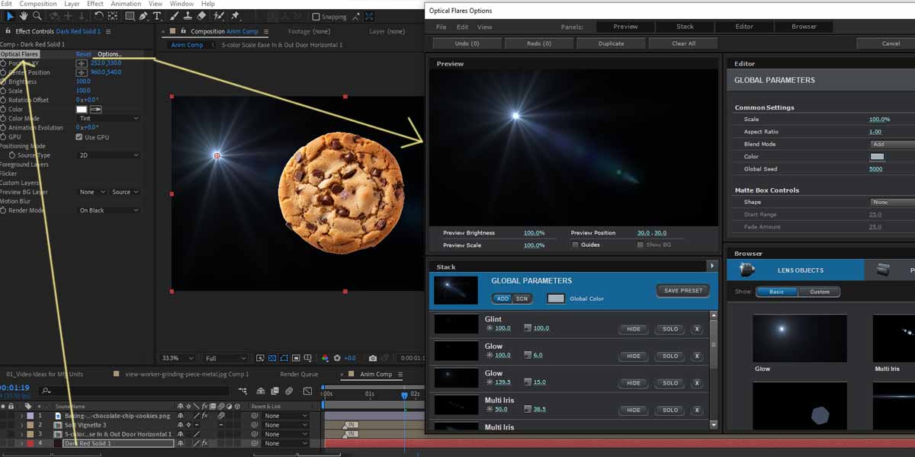The image size is (915, 457).
Task: Activate the Type tool
Action: pos(156,15)
